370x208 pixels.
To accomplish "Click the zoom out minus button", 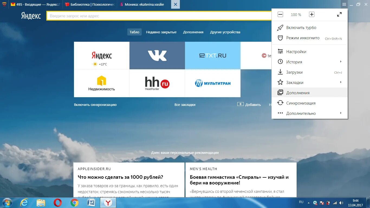I will (x=280, y=15).
